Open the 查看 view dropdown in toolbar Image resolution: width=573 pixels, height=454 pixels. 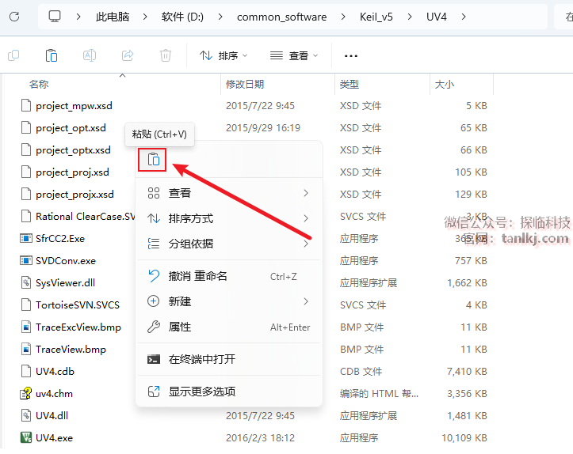[294, 56]
